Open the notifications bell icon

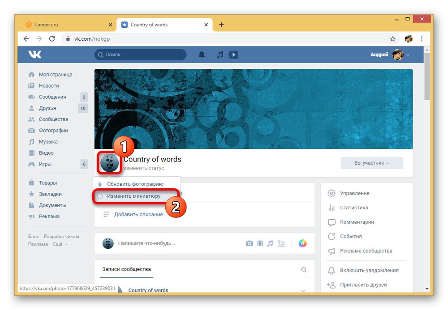tap(202, 55)
